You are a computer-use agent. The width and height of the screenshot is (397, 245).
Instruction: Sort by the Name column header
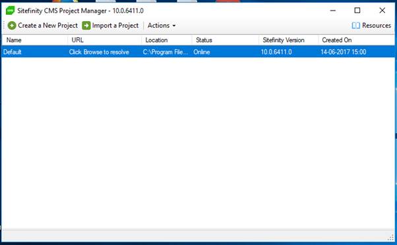pyautogui.click(x=35, y=40)
